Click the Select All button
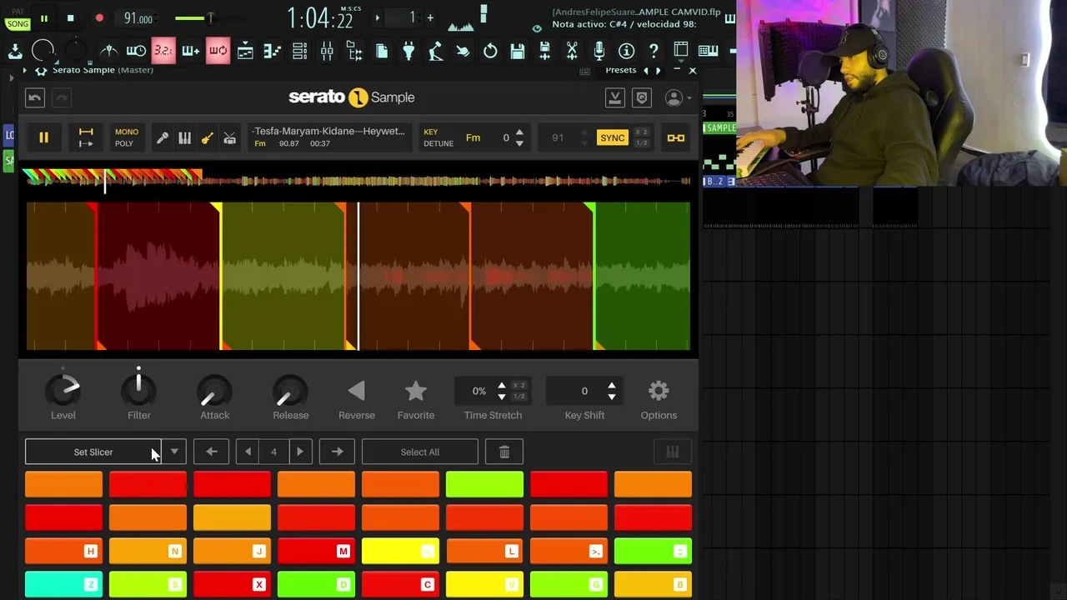Screen dimensions: 1067x600 (419, 452)
